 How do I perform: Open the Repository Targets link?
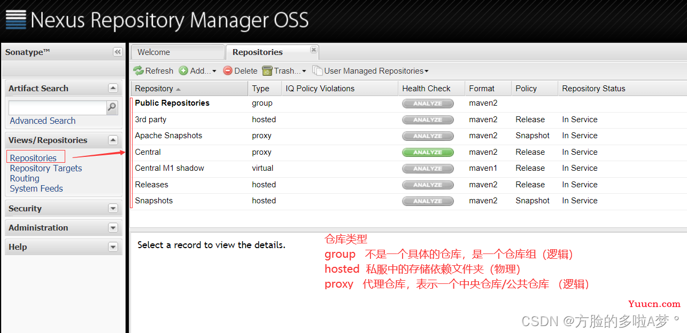46,168
